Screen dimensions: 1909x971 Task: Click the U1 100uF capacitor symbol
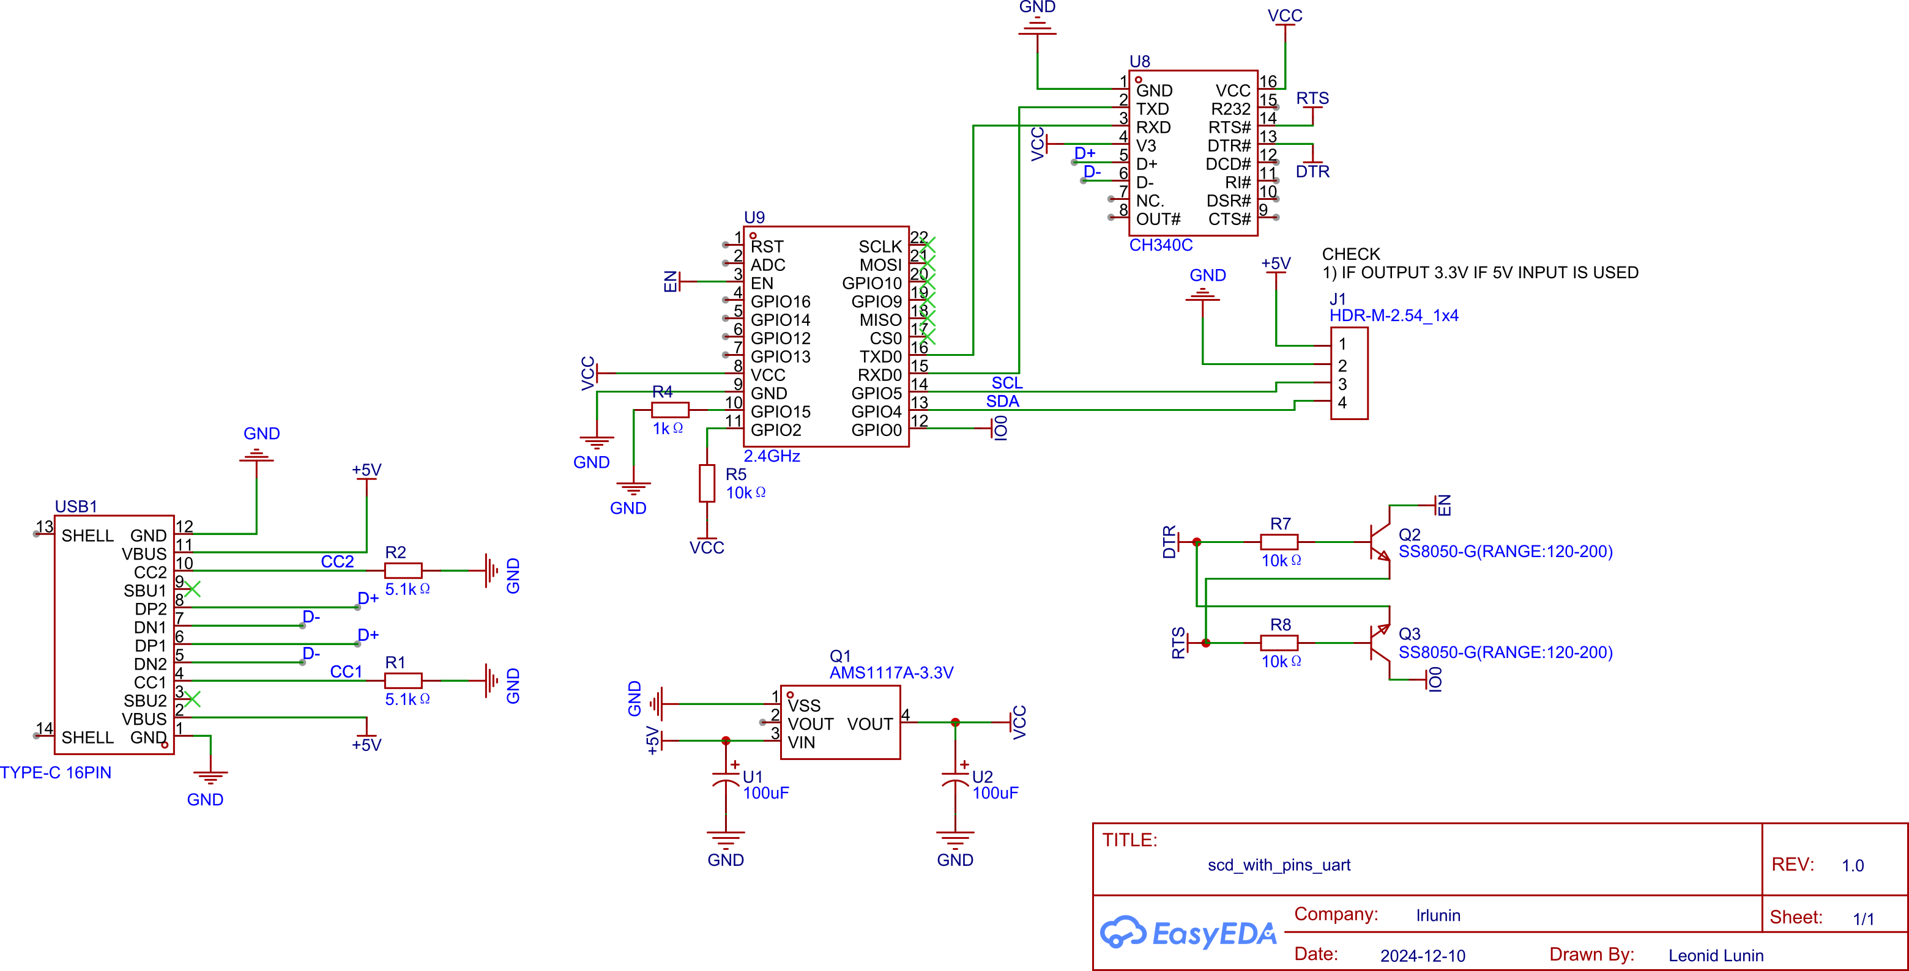726,778
